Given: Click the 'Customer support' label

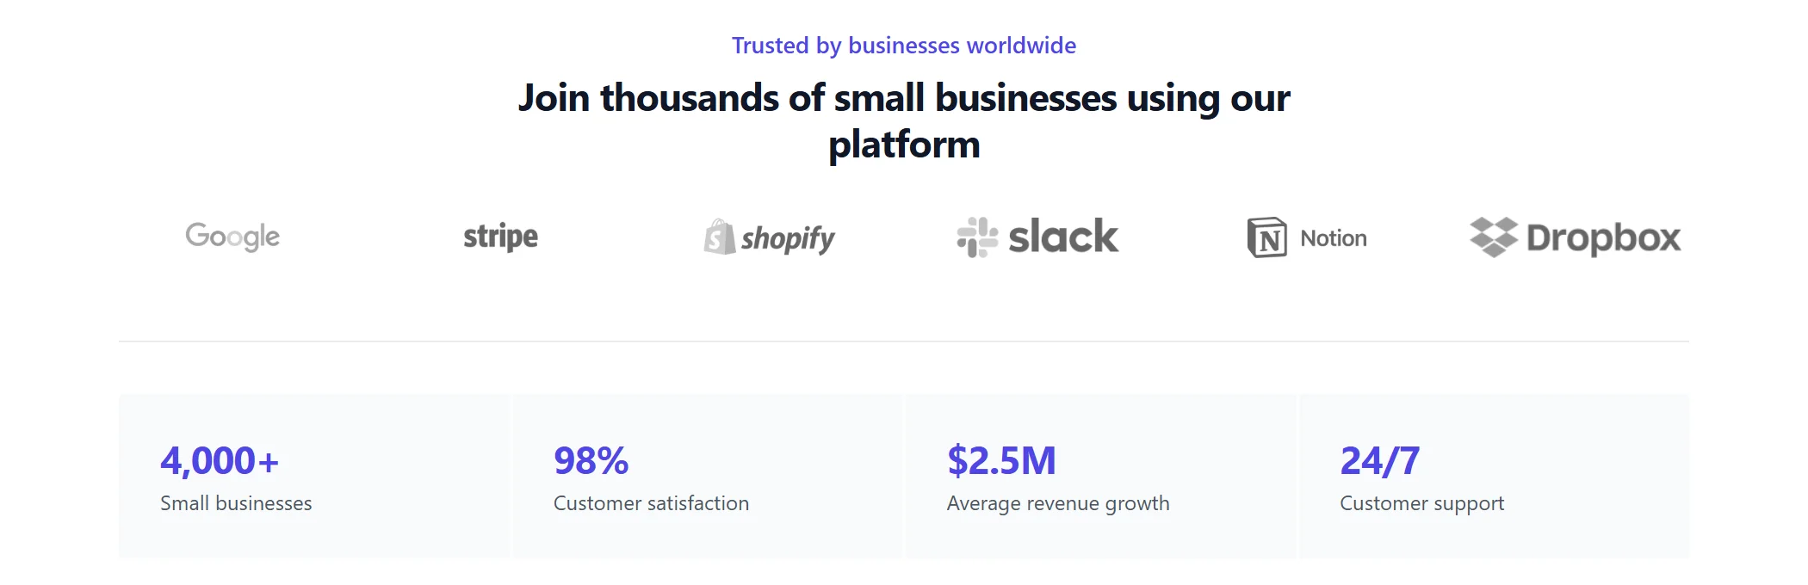Looking at the screenshot, I should 1422,504.
